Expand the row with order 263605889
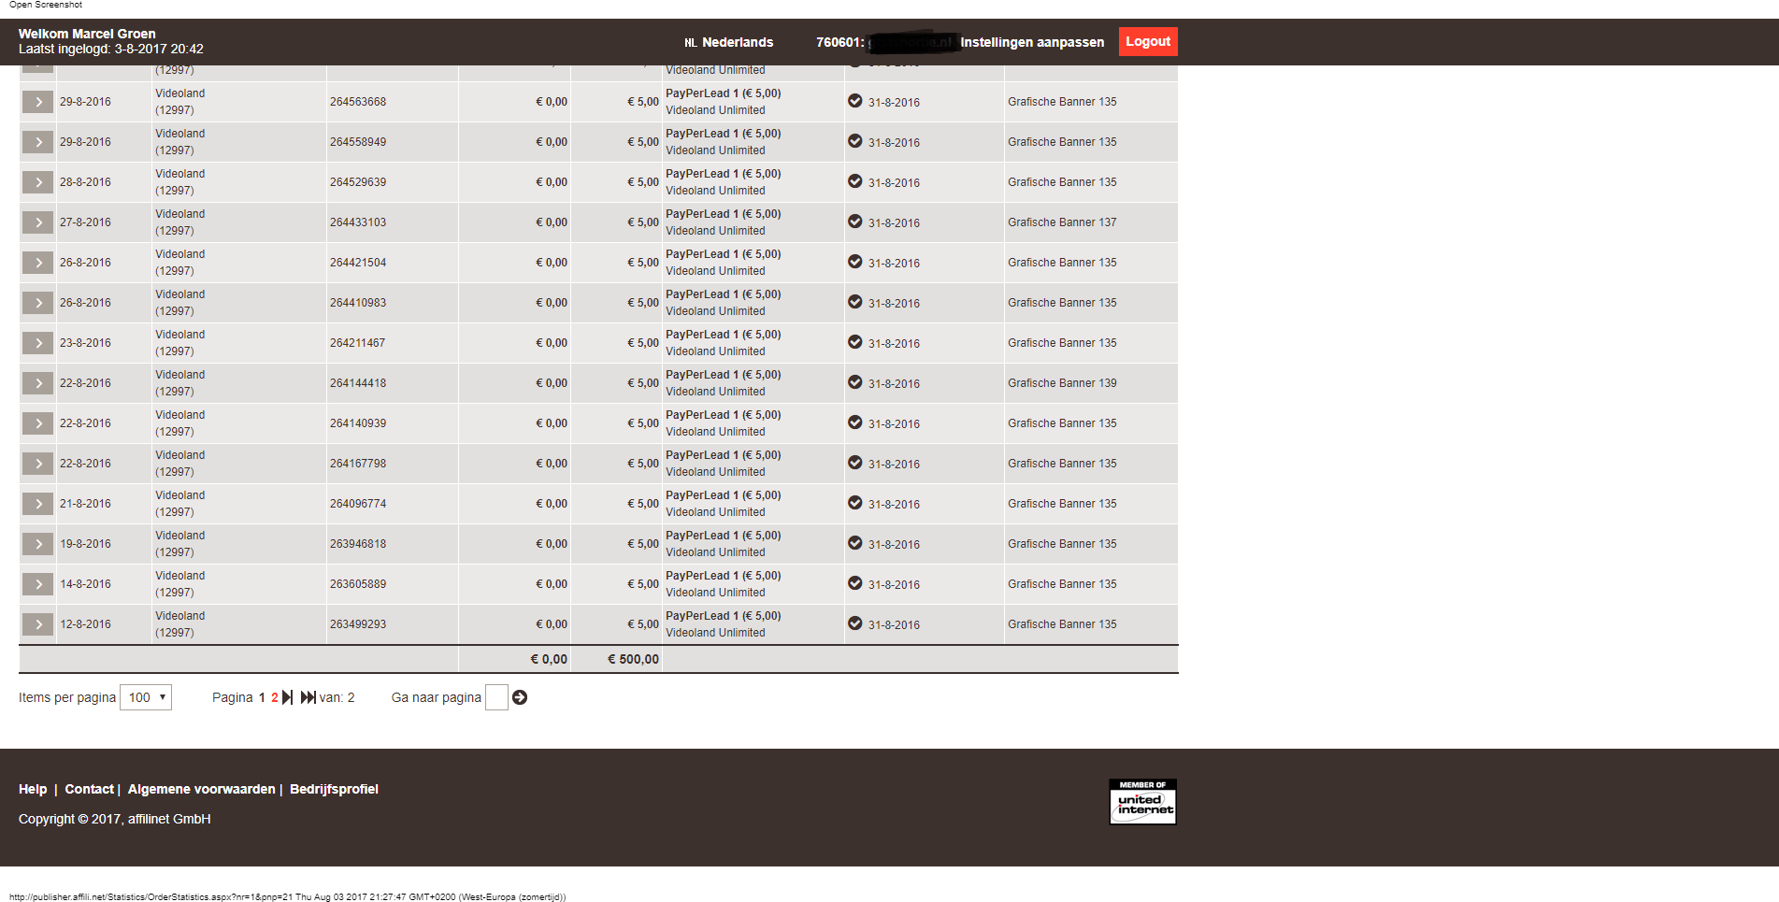Image resolution: width=1779 pixels, height=902 pixels. coord(37,584)
